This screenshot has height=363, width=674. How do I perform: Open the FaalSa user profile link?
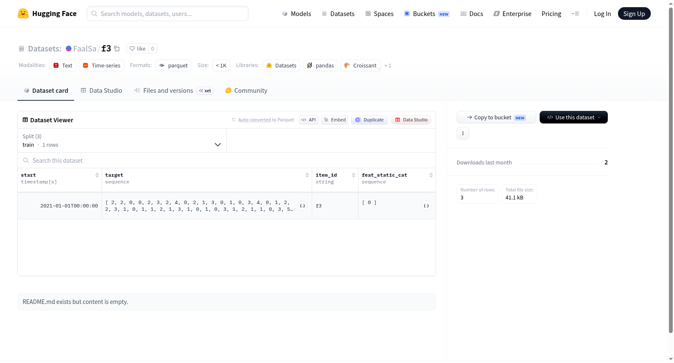coord(85,48)
